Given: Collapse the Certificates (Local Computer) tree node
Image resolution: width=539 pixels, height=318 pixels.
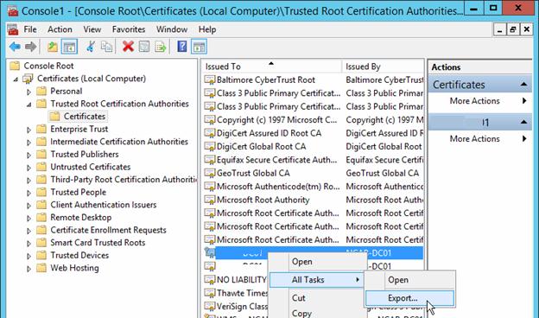Looking at the screenshot, I should coord(16,79).
